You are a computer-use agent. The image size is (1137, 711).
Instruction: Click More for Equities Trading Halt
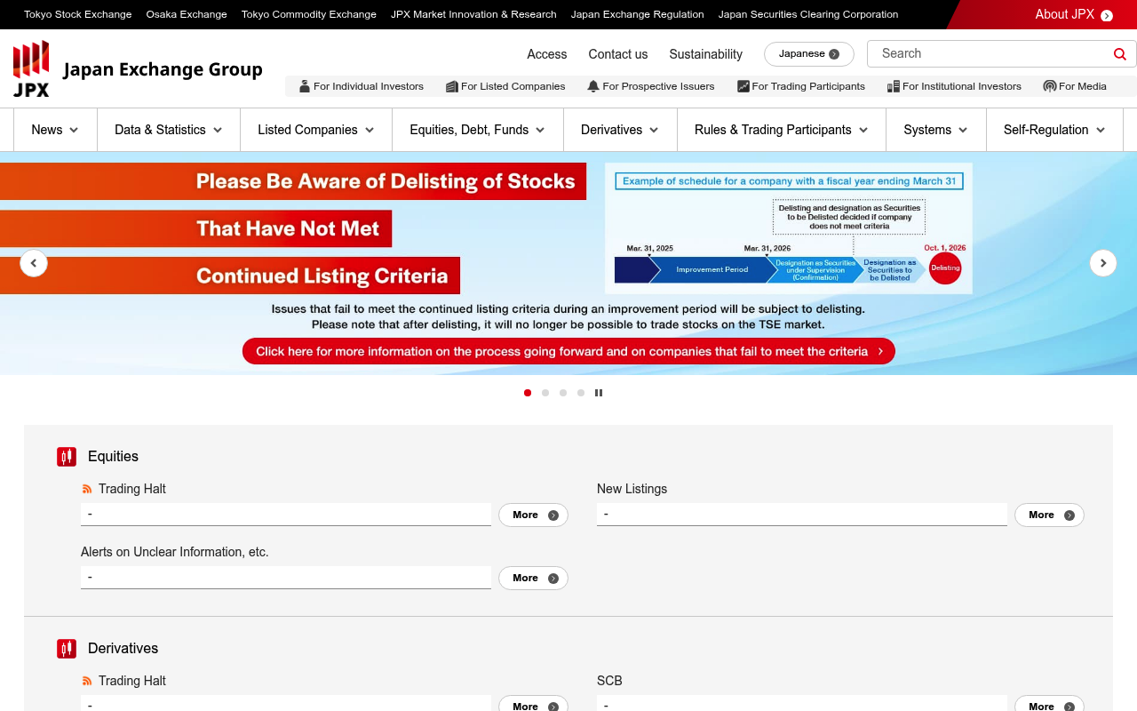click(x=533, y=515)
